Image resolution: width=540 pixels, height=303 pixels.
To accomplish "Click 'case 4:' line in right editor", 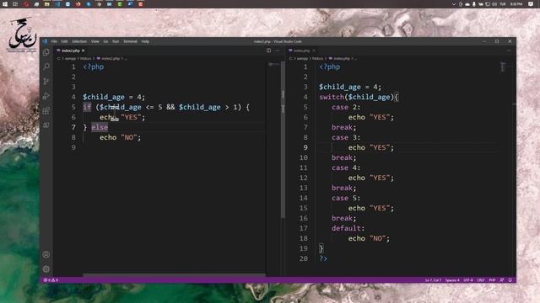I will (x=346, y=167).
